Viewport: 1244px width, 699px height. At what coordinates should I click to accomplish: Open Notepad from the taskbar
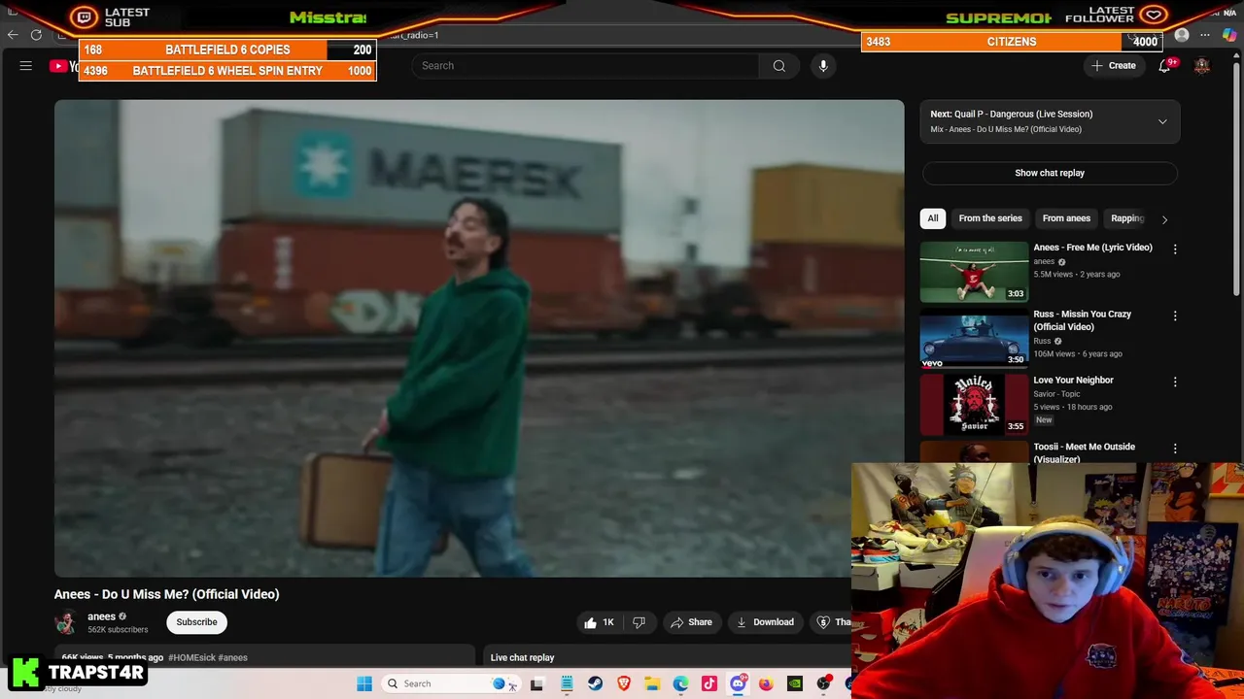567,683
